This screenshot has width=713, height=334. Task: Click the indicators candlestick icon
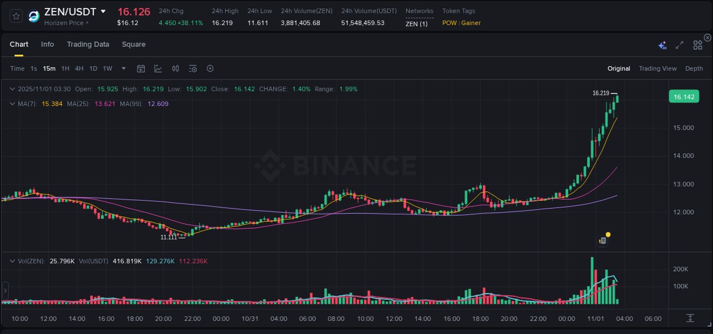pos(175,68)
